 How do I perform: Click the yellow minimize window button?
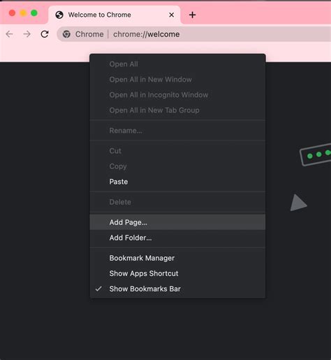coord(23,13)
